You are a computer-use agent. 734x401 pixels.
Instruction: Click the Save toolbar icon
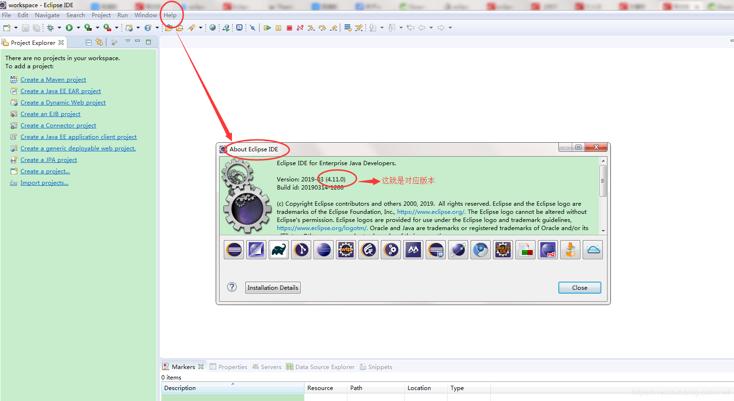click(25, 28)
